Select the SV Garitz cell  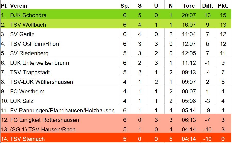point(64,34)
